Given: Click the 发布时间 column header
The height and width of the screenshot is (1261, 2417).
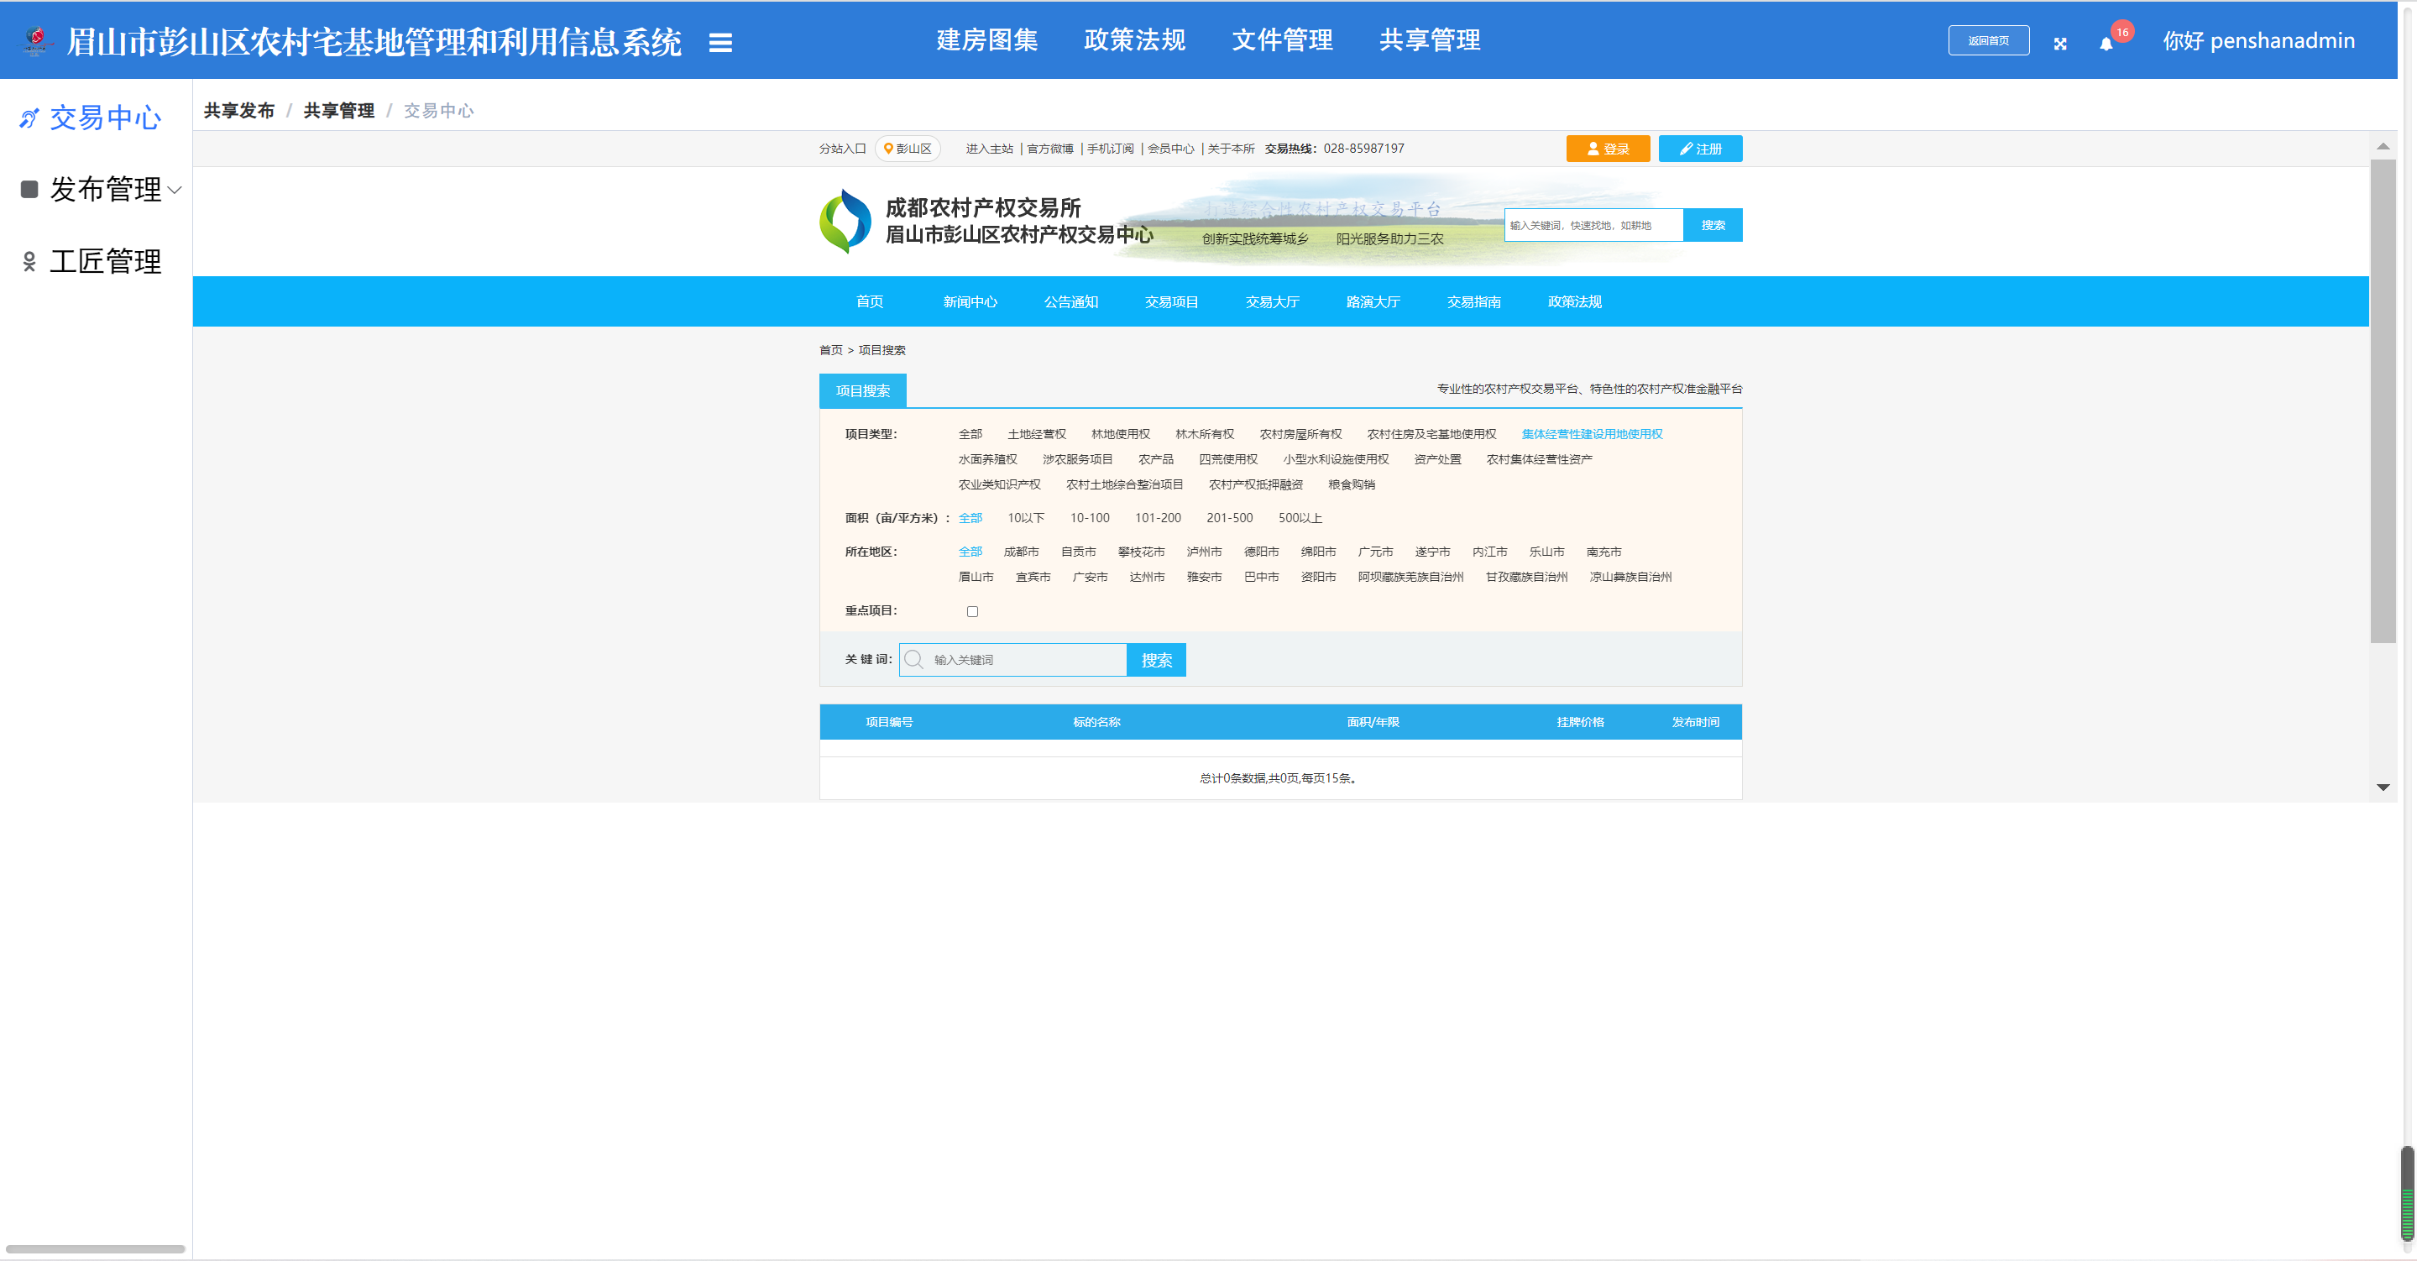Looking at the screenshot, I should [1694, 723].
